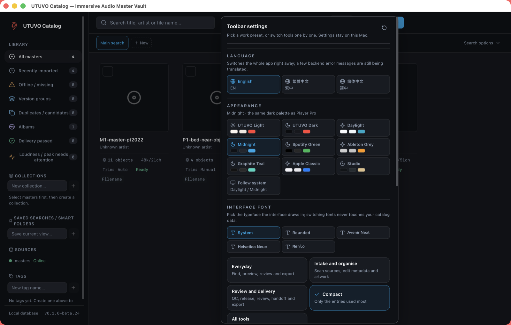Apply the Everyday work preset
Viewport: 511px width, 325px height.
point(267,270)
